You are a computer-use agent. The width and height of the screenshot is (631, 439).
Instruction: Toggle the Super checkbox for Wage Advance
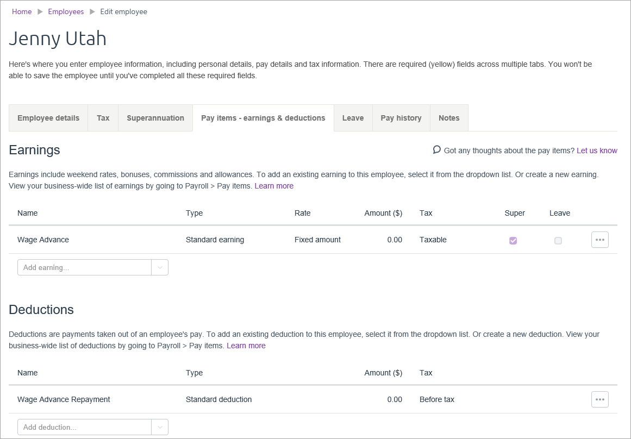[513, 241]
